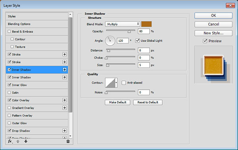Enable the Pattern Overlay checkbox
Screen dimensions: 238x150
point(9,115)
